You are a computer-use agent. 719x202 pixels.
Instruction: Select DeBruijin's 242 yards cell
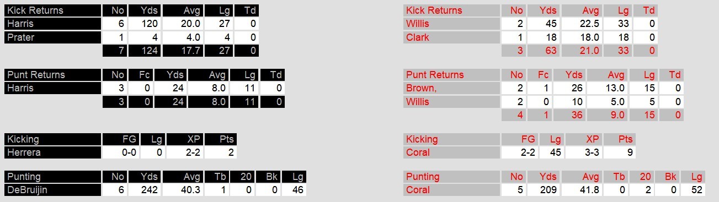(145, 190)
